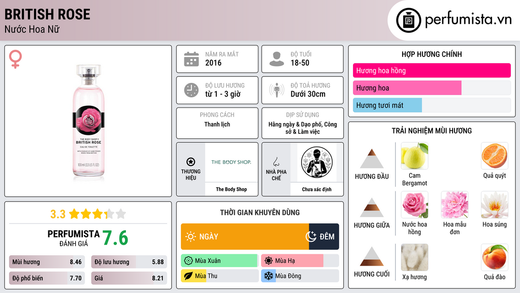The height and width of the screenshot is (293, 520).
Task: Click the Mùa Thu season bar
Action: point(220,276)
